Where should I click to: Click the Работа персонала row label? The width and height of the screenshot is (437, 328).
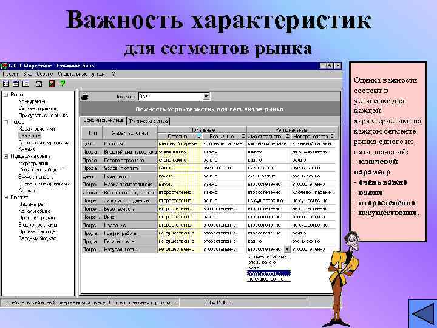(130, 160)
